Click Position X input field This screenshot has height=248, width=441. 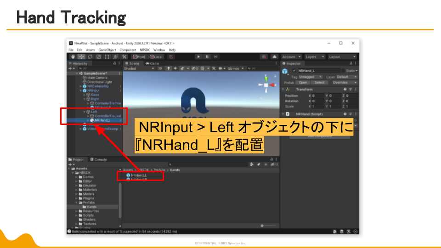point(318,96)
